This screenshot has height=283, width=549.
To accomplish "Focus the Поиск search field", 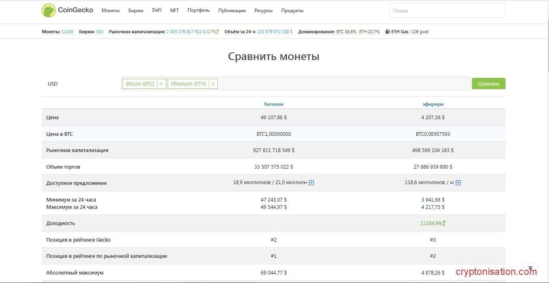I will coord(447,11).
